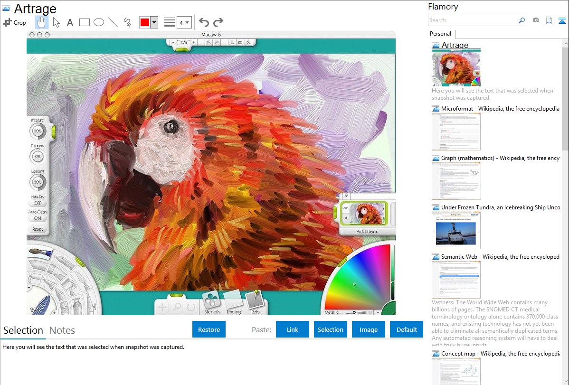The height and width of the screenshot is (385, 569).
Task: Select the Crop tool
Action: coord(15,22)
